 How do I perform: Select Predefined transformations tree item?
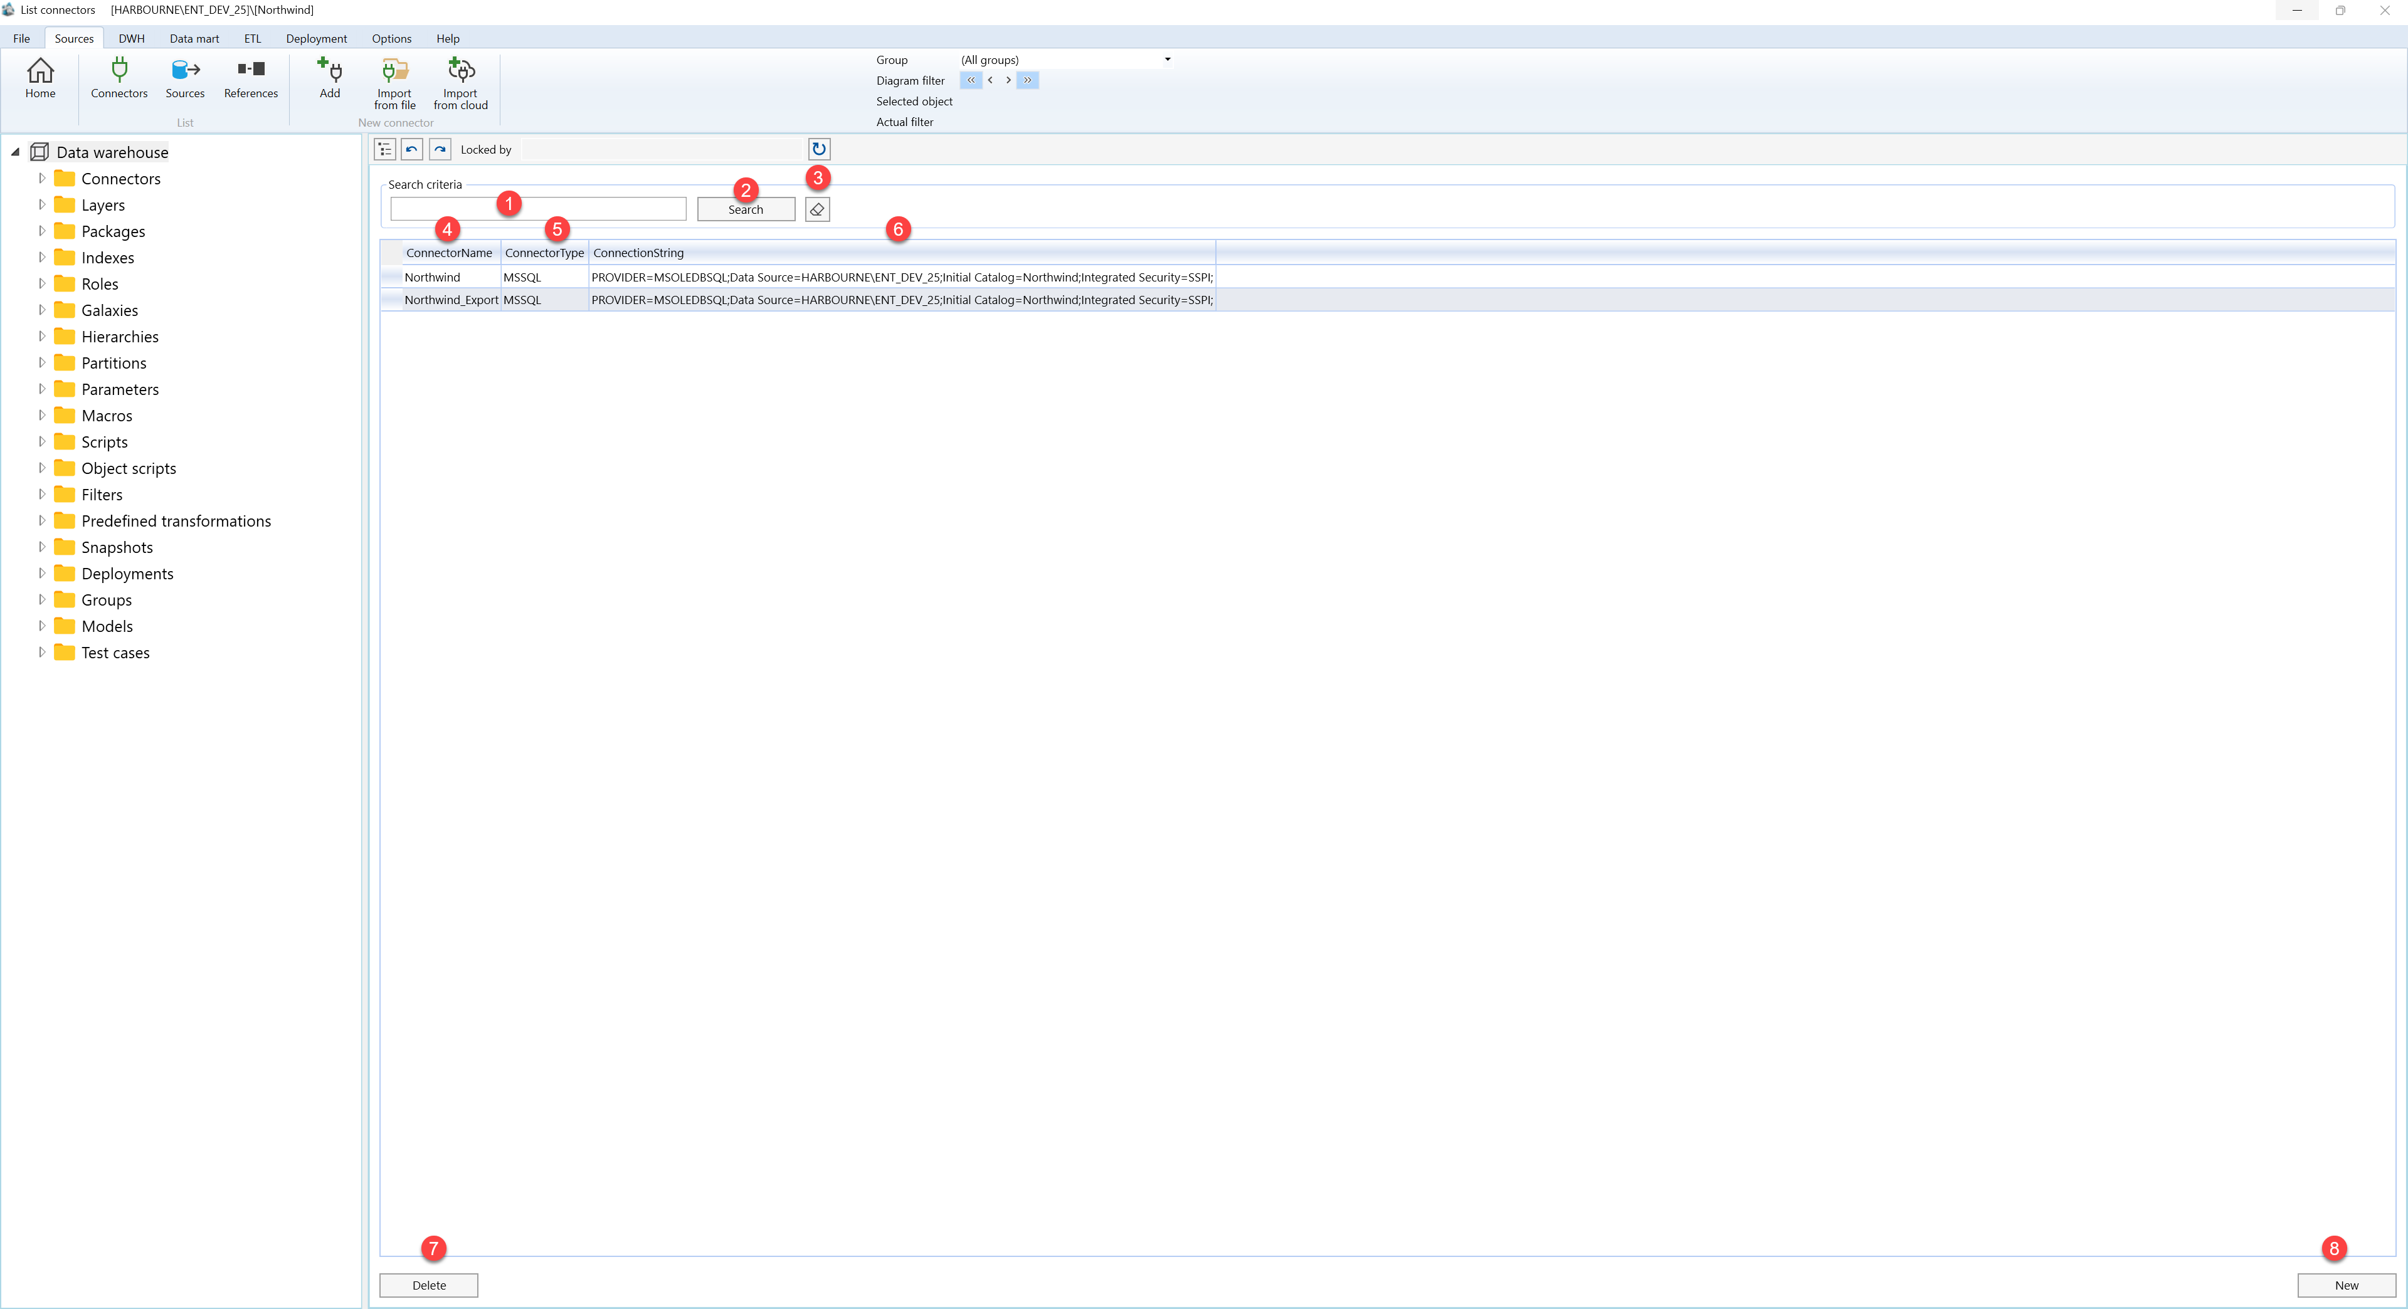point(176,520)
